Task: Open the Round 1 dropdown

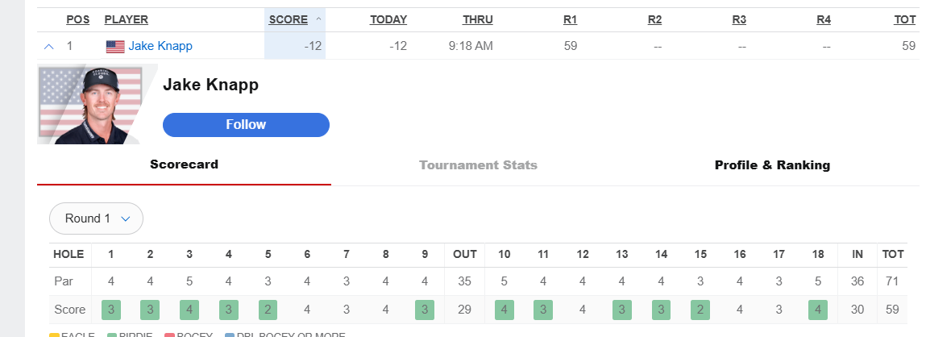Action: [x=96, y=218]
